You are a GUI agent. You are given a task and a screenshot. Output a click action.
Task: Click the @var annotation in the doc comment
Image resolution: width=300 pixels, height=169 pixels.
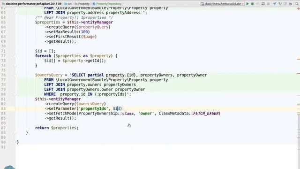49,17
